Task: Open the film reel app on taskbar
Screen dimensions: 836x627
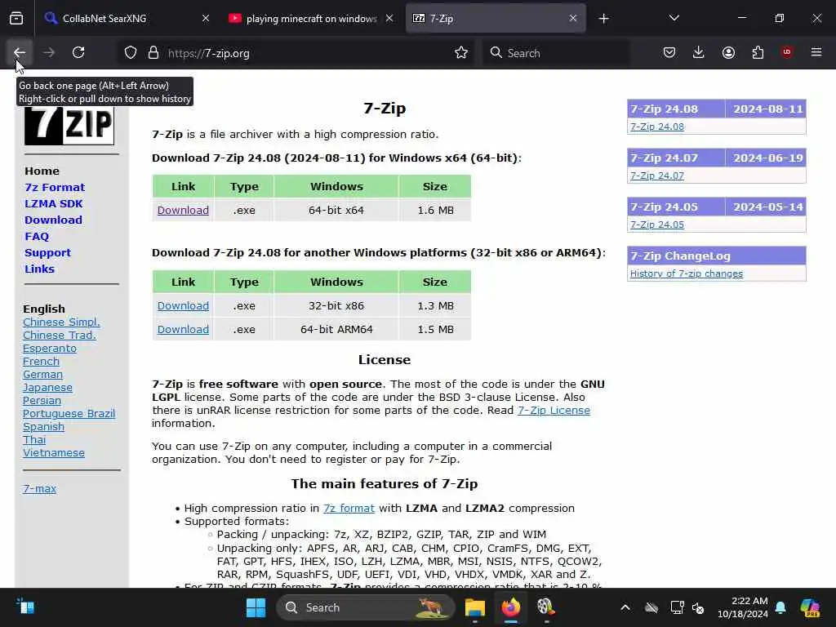Action: point(546,607)
